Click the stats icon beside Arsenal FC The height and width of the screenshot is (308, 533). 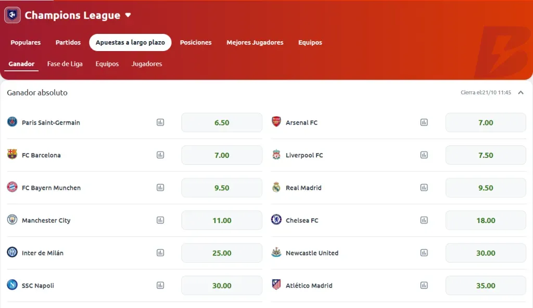coord(424,122)
